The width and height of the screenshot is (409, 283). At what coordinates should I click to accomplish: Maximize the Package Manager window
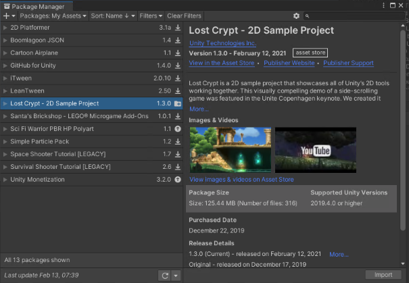coord(393,5)
